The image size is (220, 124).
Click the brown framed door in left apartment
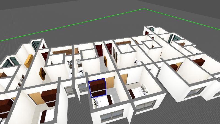[43, 74]
